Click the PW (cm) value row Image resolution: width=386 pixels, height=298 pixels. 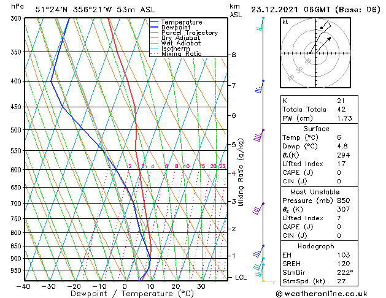point(319,118)
